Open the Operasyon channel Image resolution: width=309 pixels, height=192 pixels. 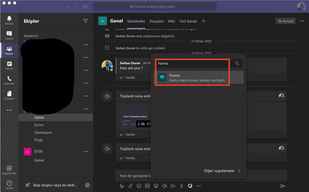(x=43, y=133)
